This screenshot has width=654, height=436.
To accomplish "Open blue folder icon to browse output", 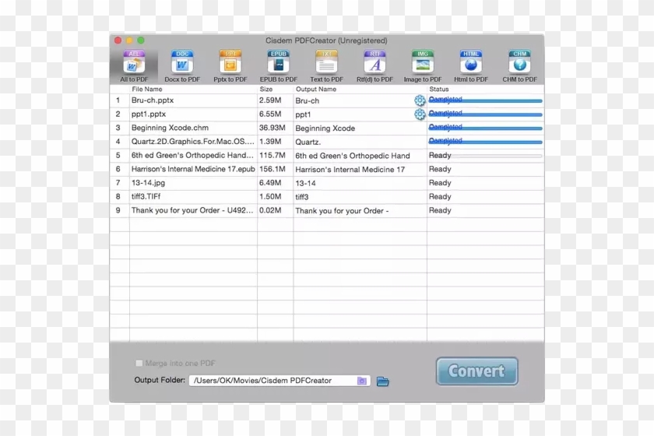I will (x=382, y=381).
